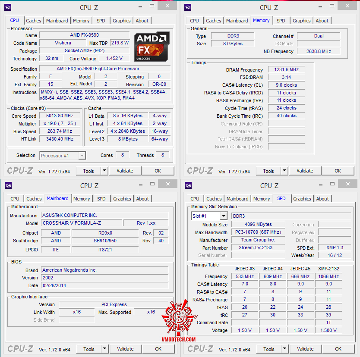Open About tab in Memory window
This screenshot has height=357, width=360.
(x=322, y=21)
